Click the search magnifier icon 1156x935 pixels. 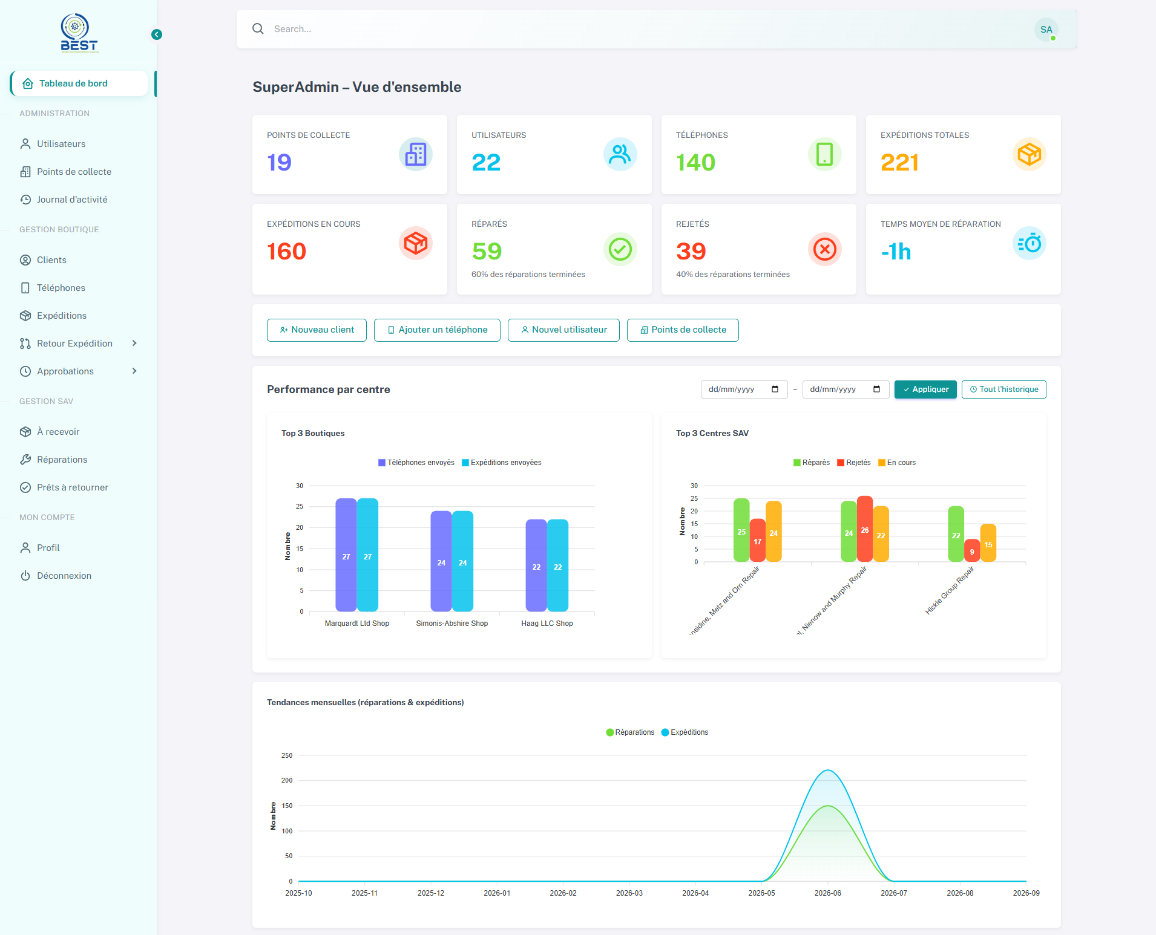tap(258, 29)
